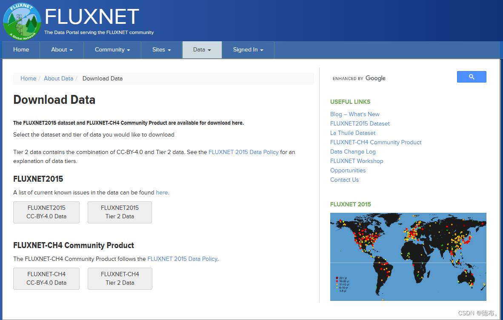Image resolution: width=503 pixels, height=320 pixels.
Task: Download FLUXNET2015 Tier 2 Data
Action: 120,212
